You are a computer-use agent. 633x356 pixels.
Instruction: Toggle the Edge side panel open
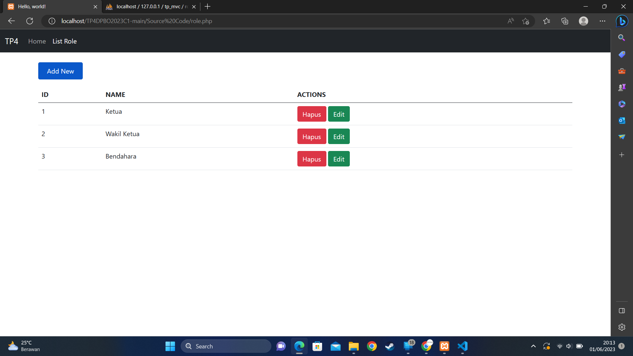622,310
